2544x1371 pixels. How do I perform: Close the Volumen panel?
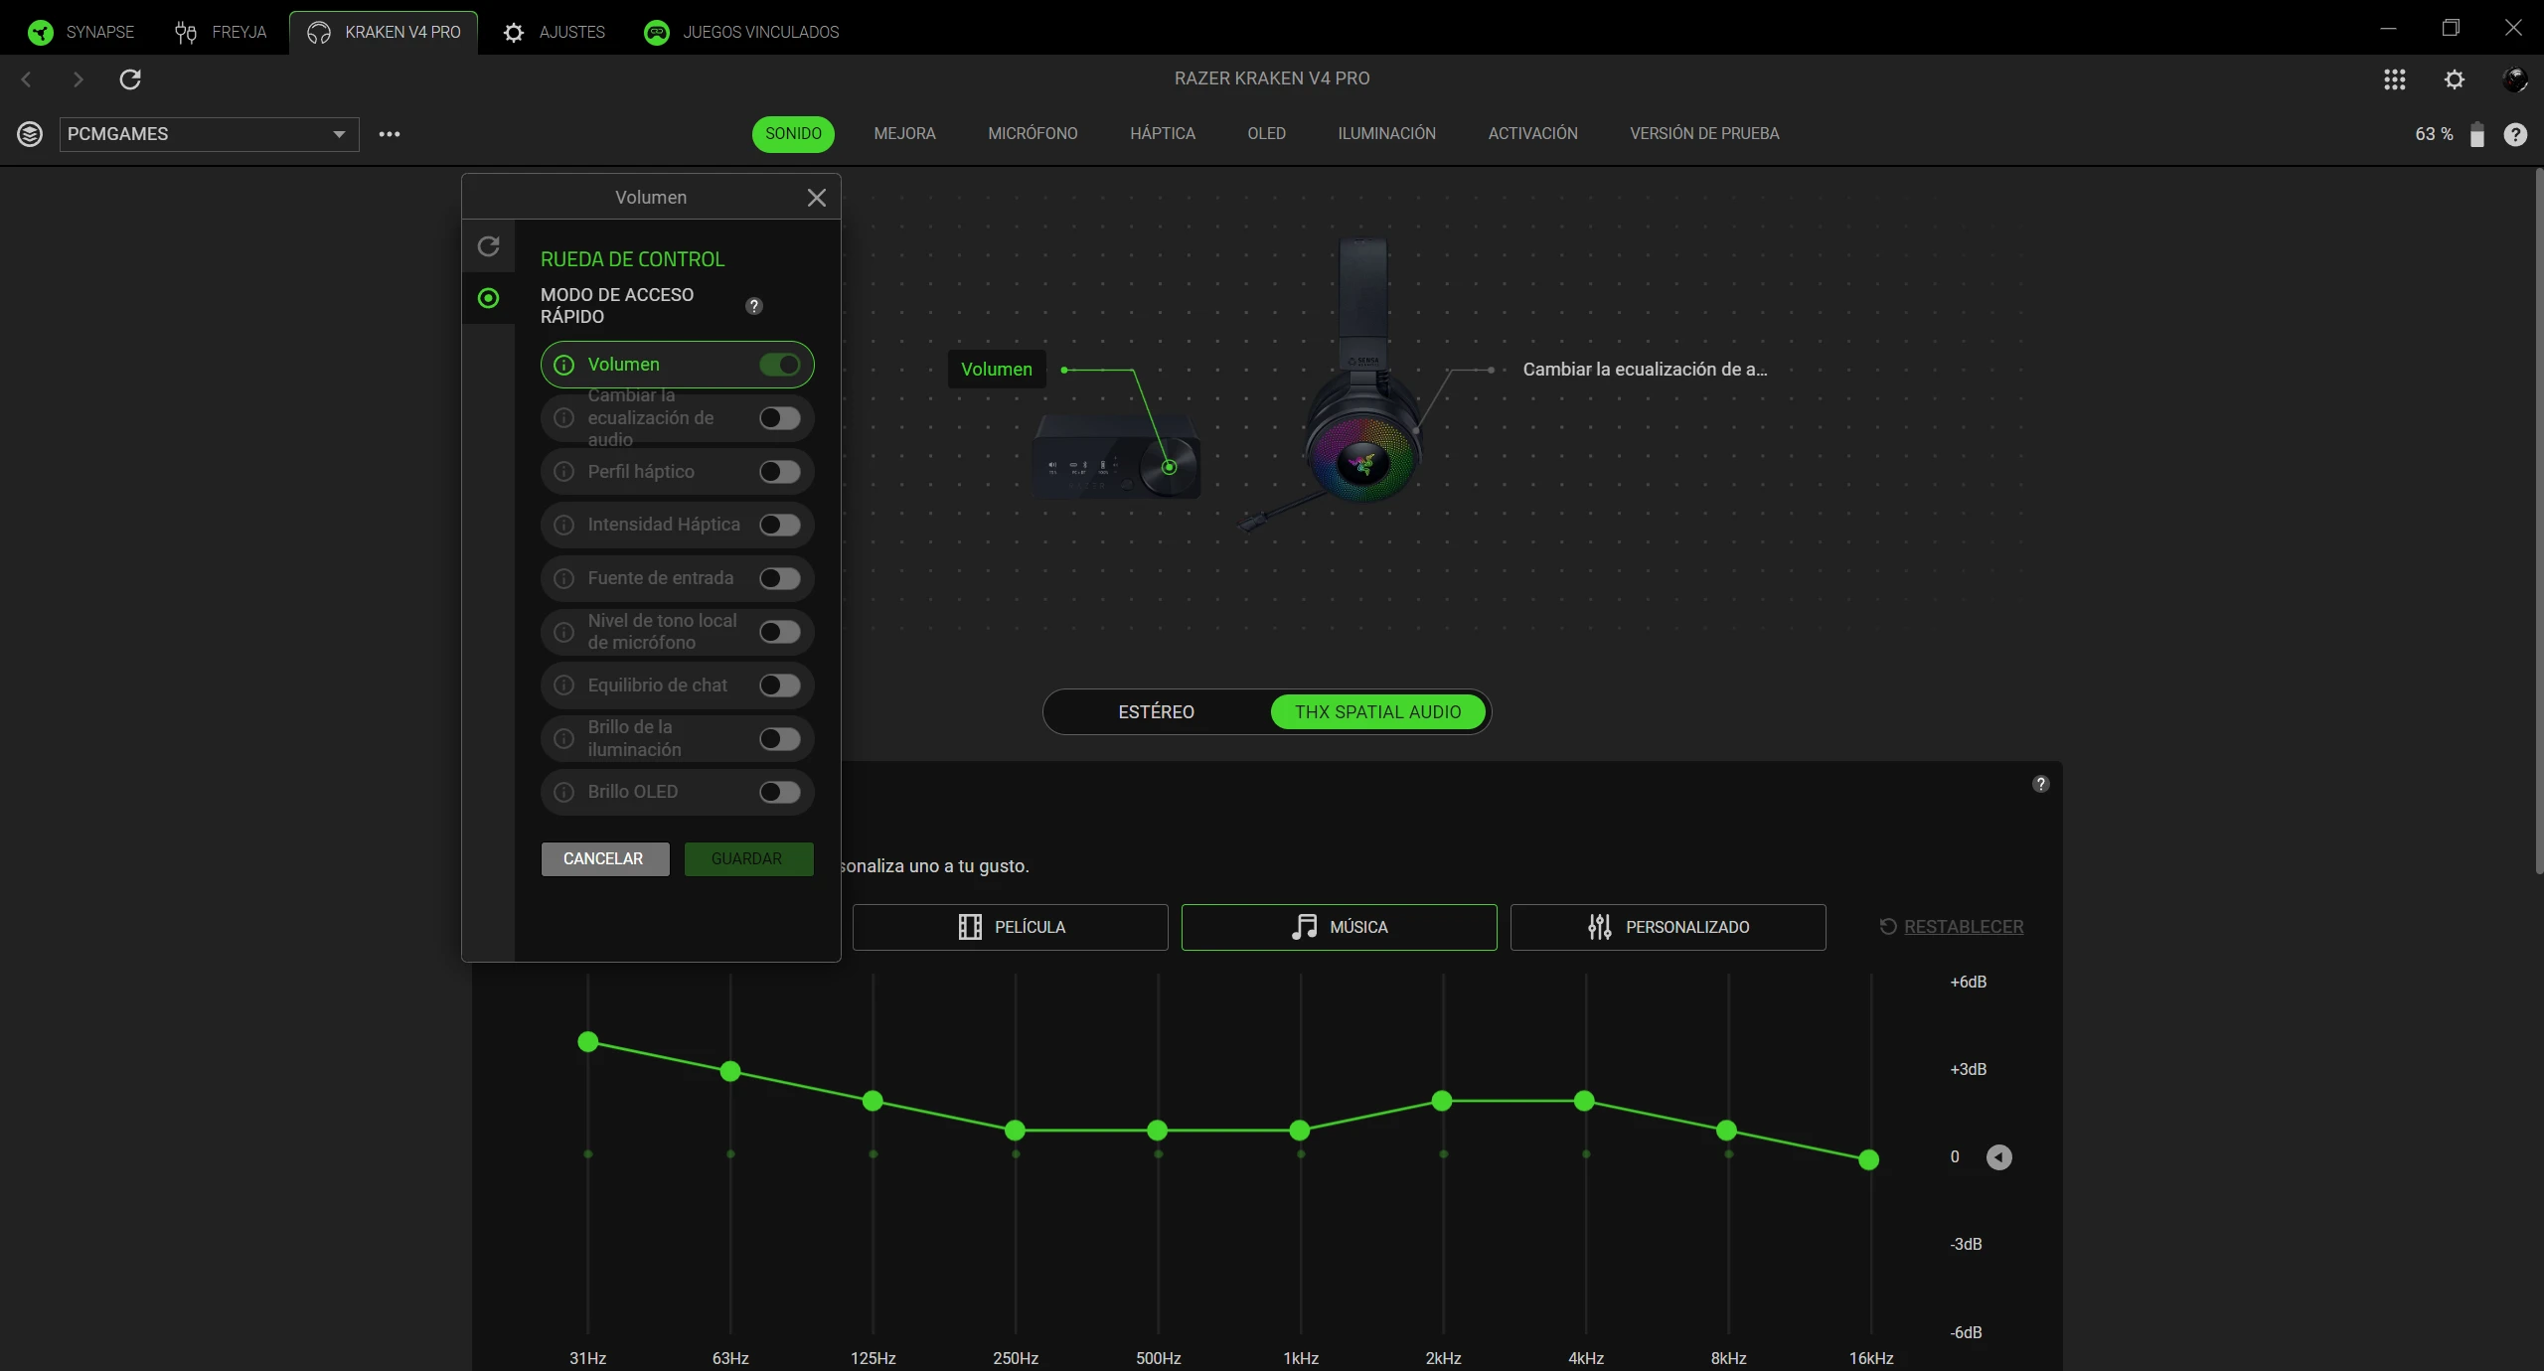coord(817,198)
